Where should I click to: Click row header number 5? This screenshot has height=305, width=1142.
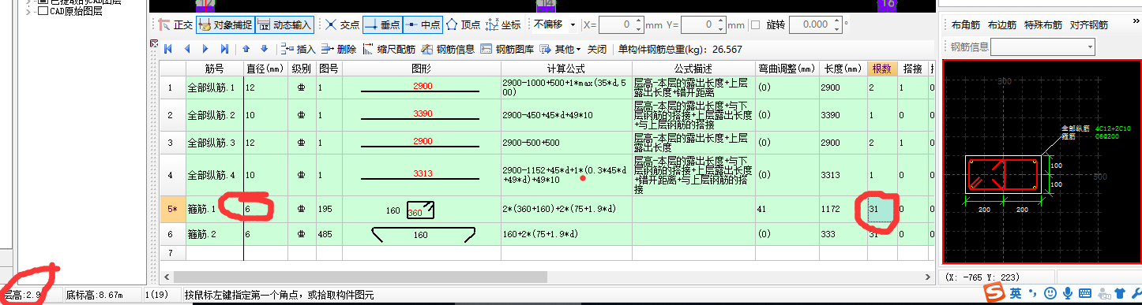pyautogui.click(x=172, y=210)
